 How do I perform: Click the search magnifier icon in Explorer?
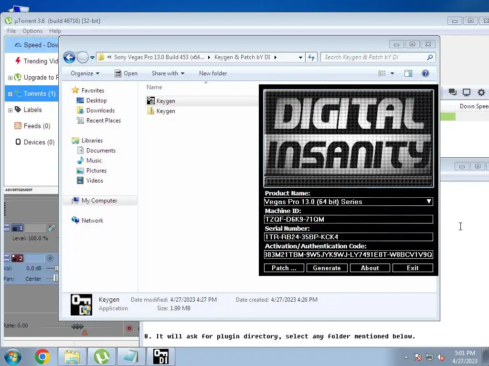click(430, 57)
